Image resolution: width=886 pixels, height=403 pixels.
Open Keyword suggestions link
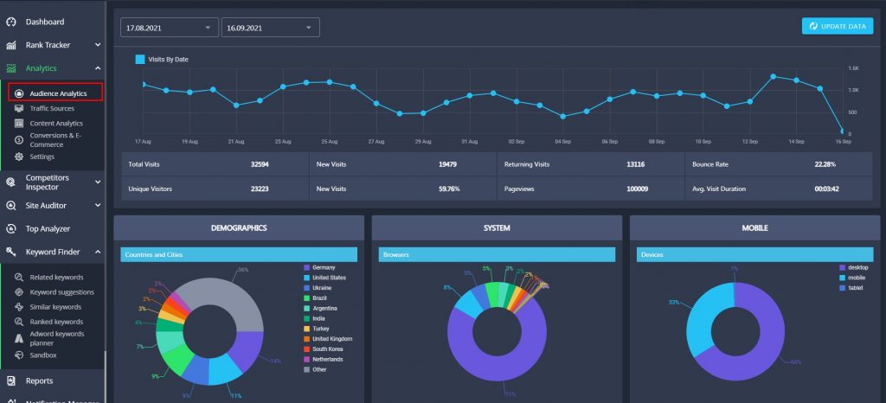click(x=62, y=291)
